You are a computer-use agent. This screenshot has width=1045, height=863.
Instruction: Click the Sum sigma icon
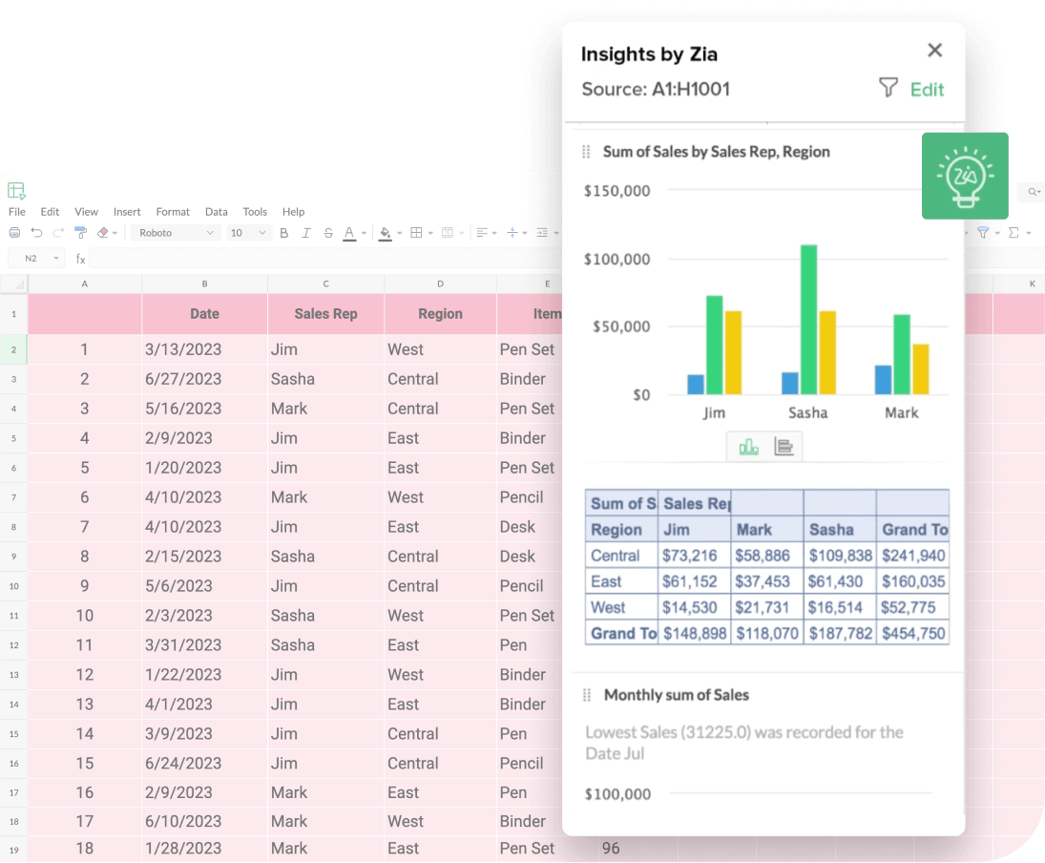1014,233
